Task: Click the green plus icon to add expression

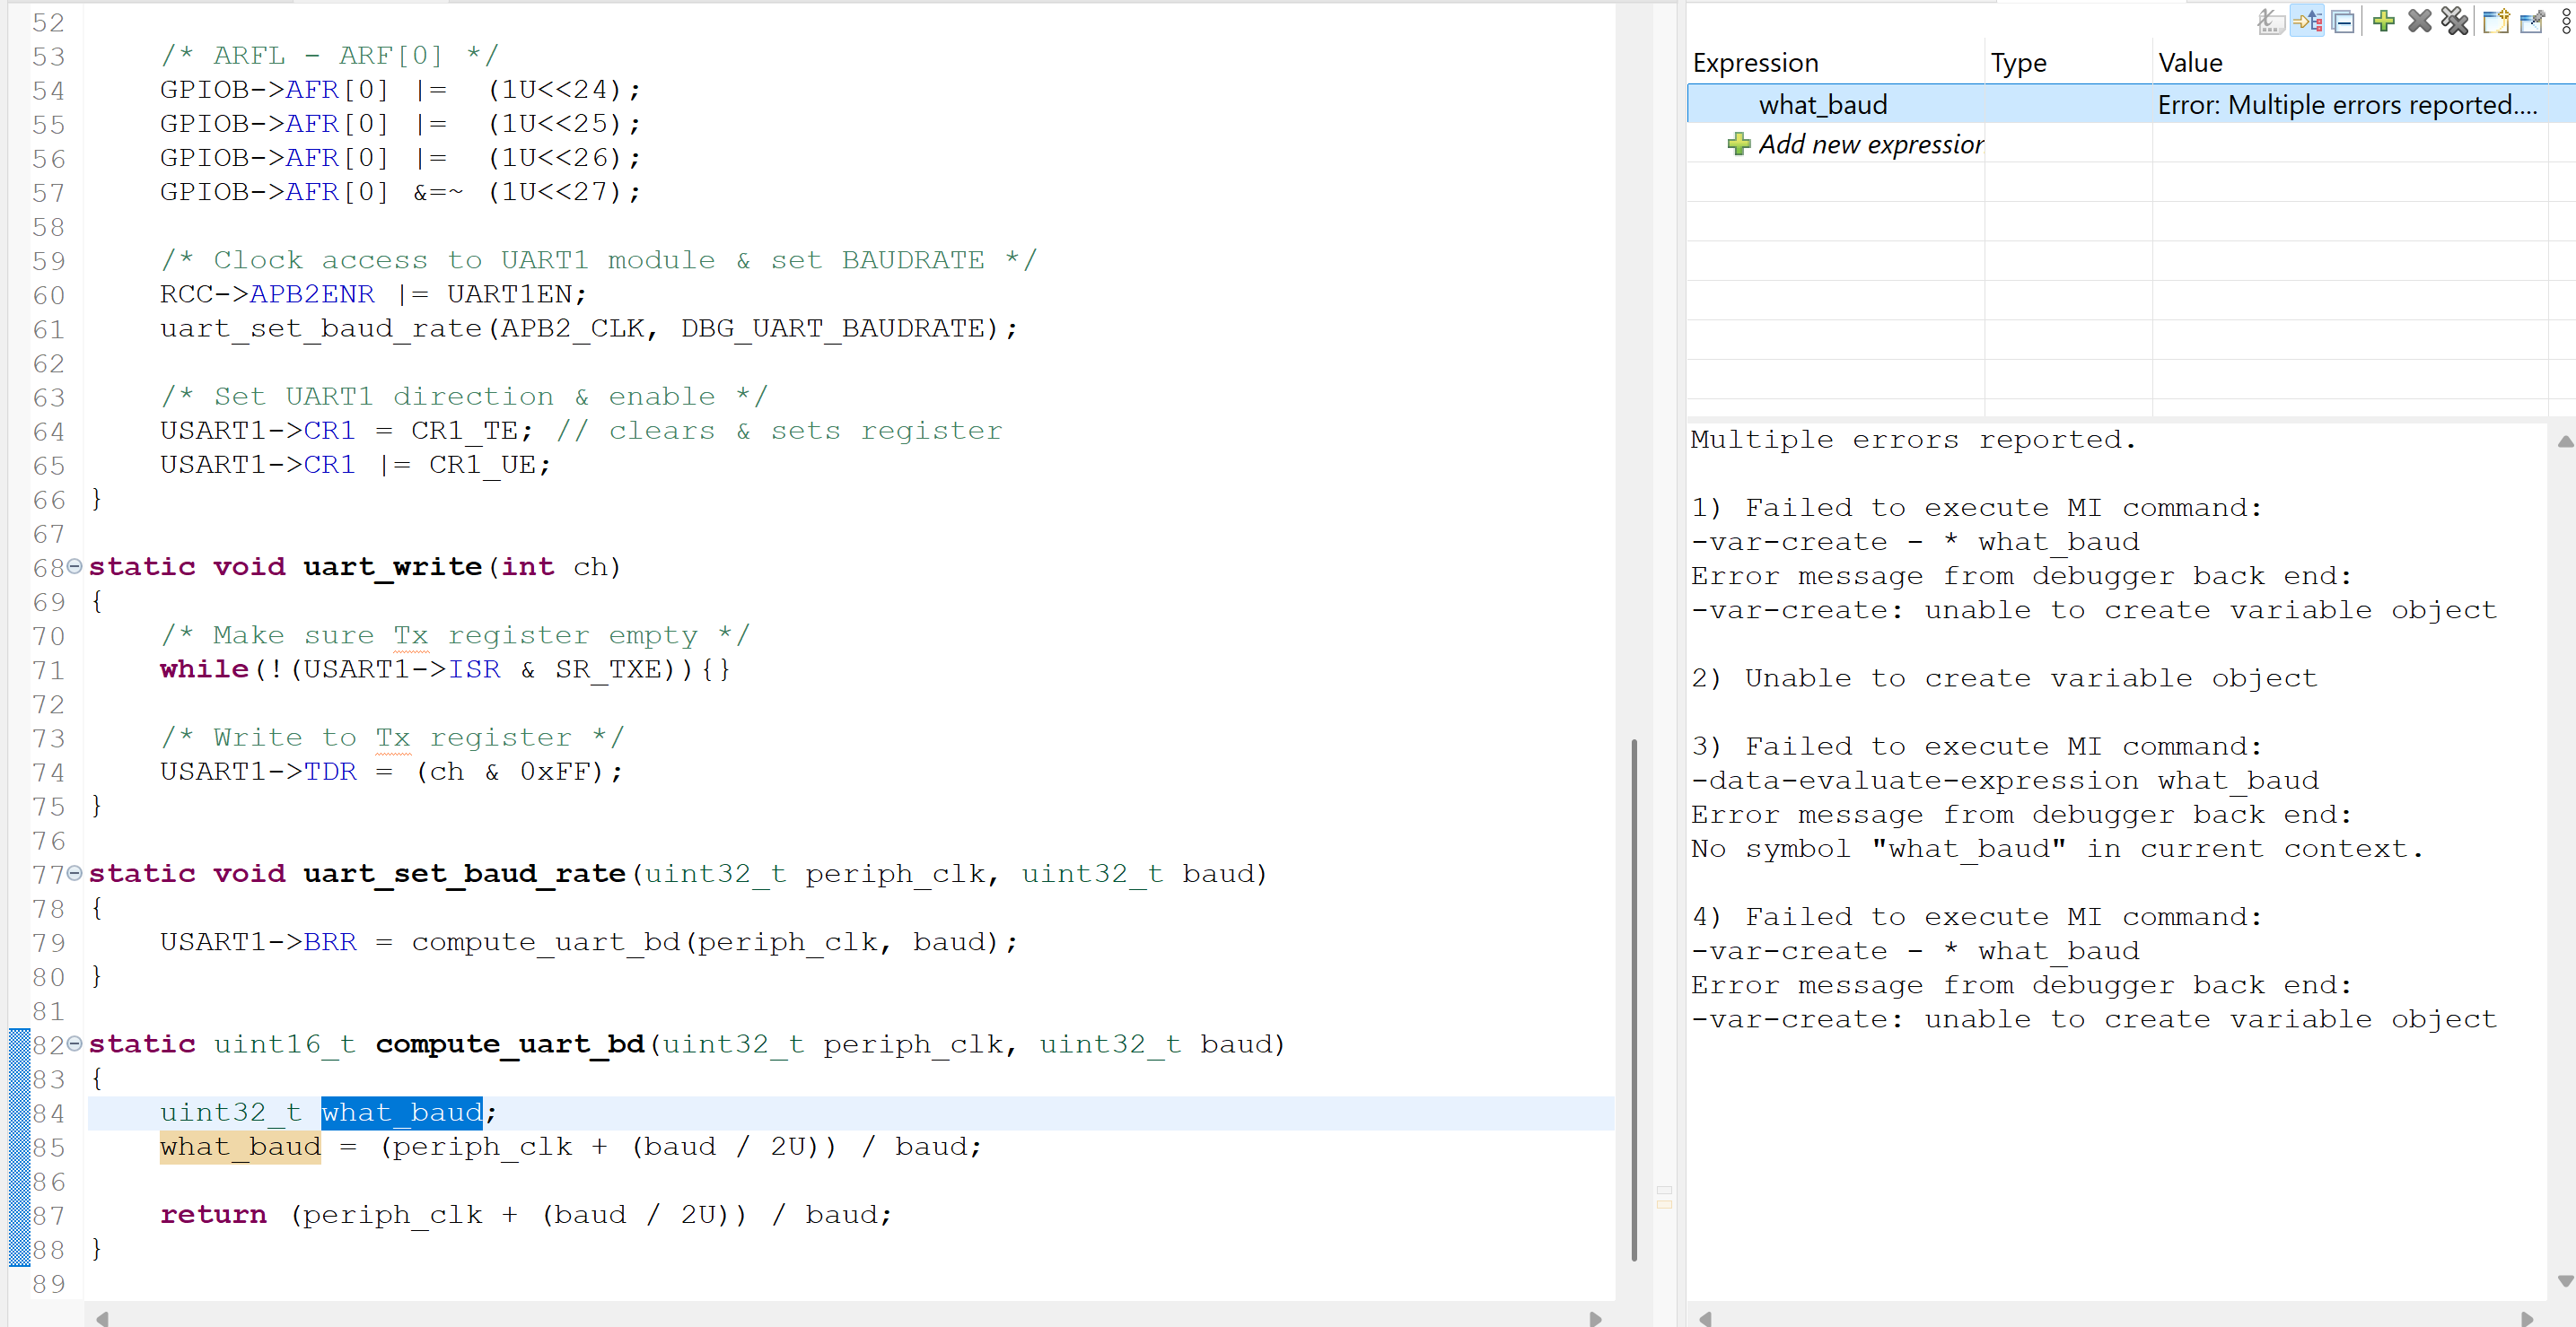Action: (2383, 21)
